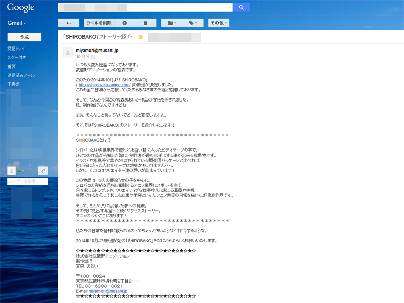The image size is (404, 303).
Task: Focus the ユーザーを検索 chat search field
Action: pyautogui.click(x=28, y=181)
